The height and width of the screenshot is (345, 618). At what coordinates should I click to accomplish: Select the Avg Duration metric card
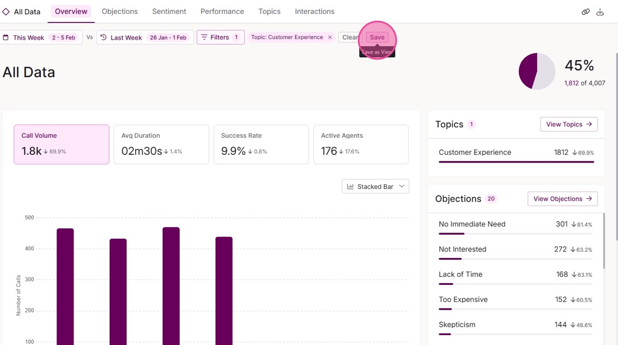point(161,144)
